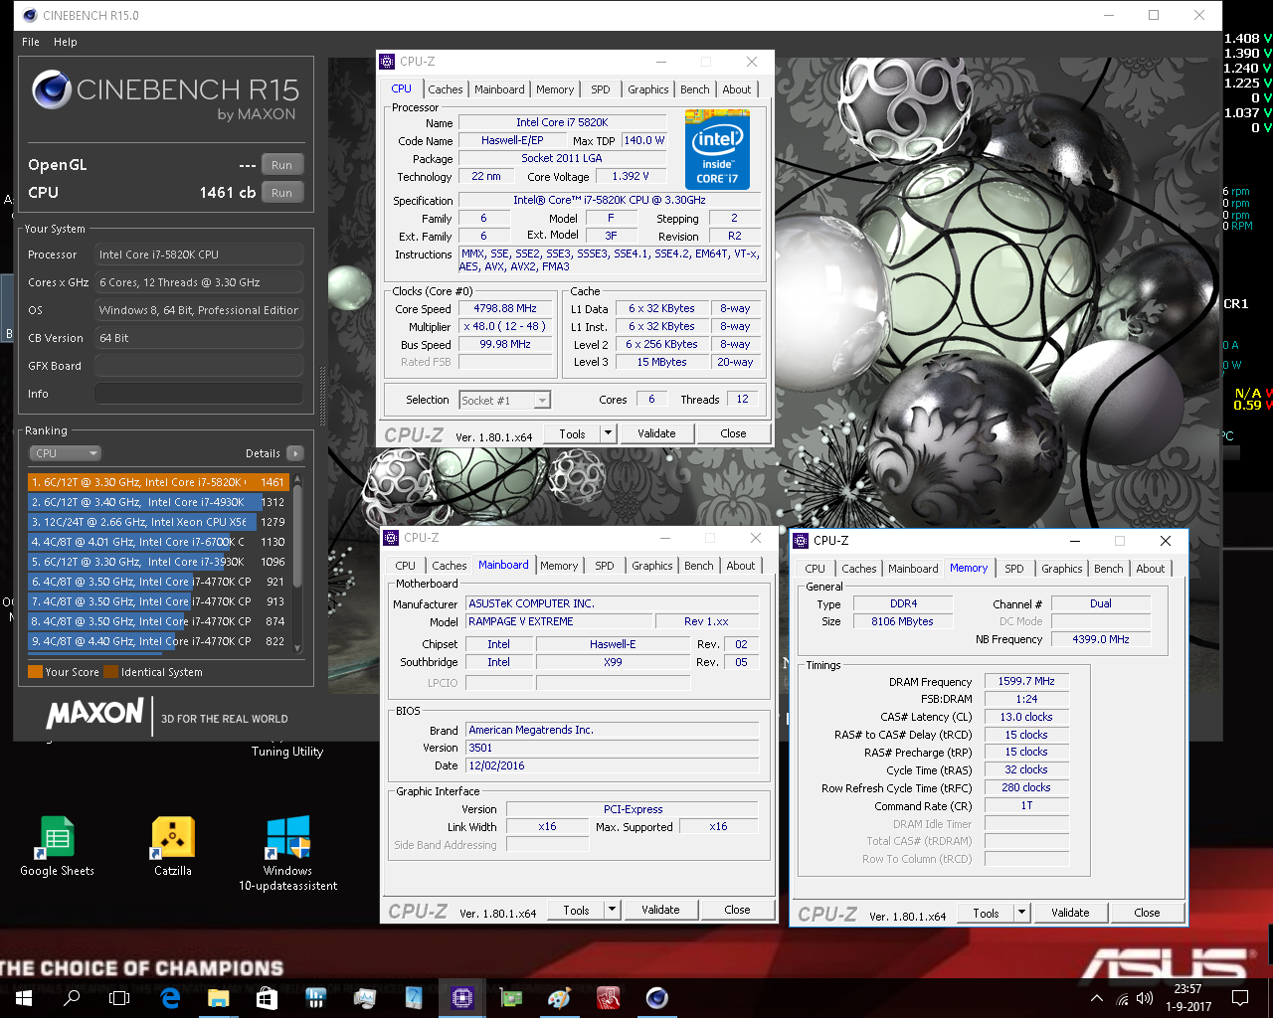This screenshot has width=1273, height=1018.
Task: Select CPU tab in Mainboard CPU-Z window
Action: pyautogui.click(x=406, y=566)
